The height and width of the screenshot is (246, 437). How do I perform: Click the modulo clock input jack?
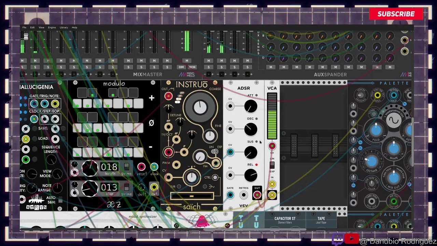click(x=154, y=167)
